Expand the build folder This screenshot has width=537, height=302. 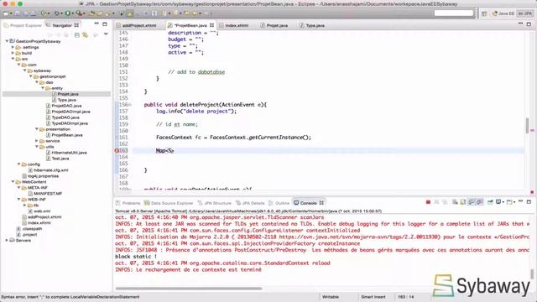point(13,53)
